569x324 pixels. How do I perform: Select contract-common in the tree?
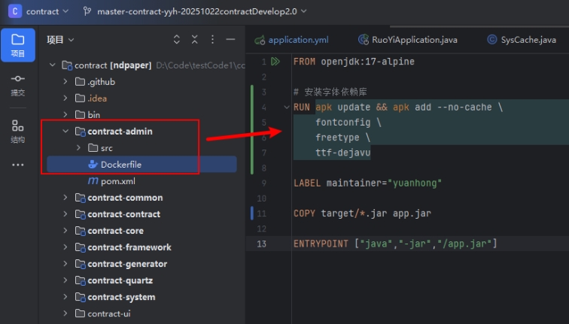click(125, 198)
